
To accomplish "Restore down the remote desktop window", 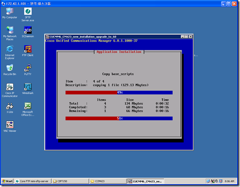I will click(x=229, y=4).
